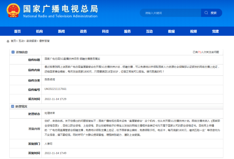
Task: Click the 信件编号 row label
Action: [x=34, y=90]
